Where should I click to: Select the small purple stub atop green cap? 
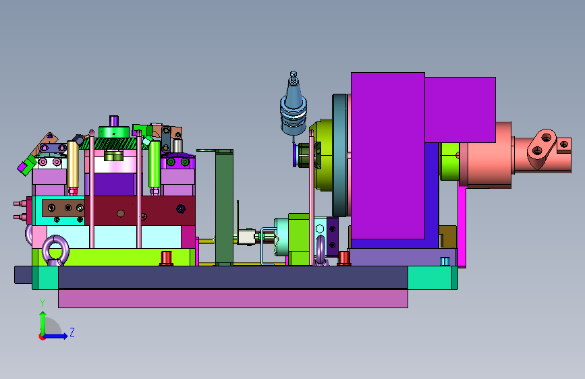pos(114,121)
